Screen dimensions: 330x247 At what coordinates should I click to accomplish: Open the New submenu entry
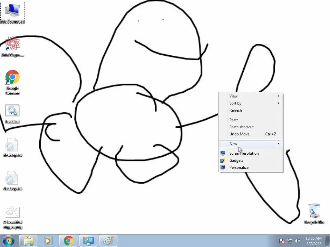[250, 144]
